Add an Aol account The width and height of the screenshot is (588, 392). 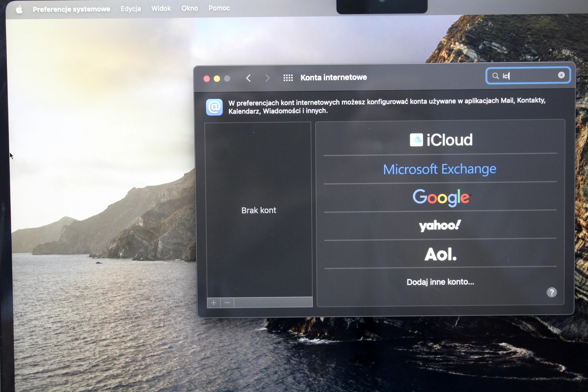point(440,254)
